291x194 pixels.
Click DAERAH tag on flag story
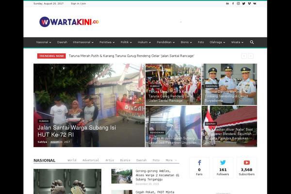211,124
